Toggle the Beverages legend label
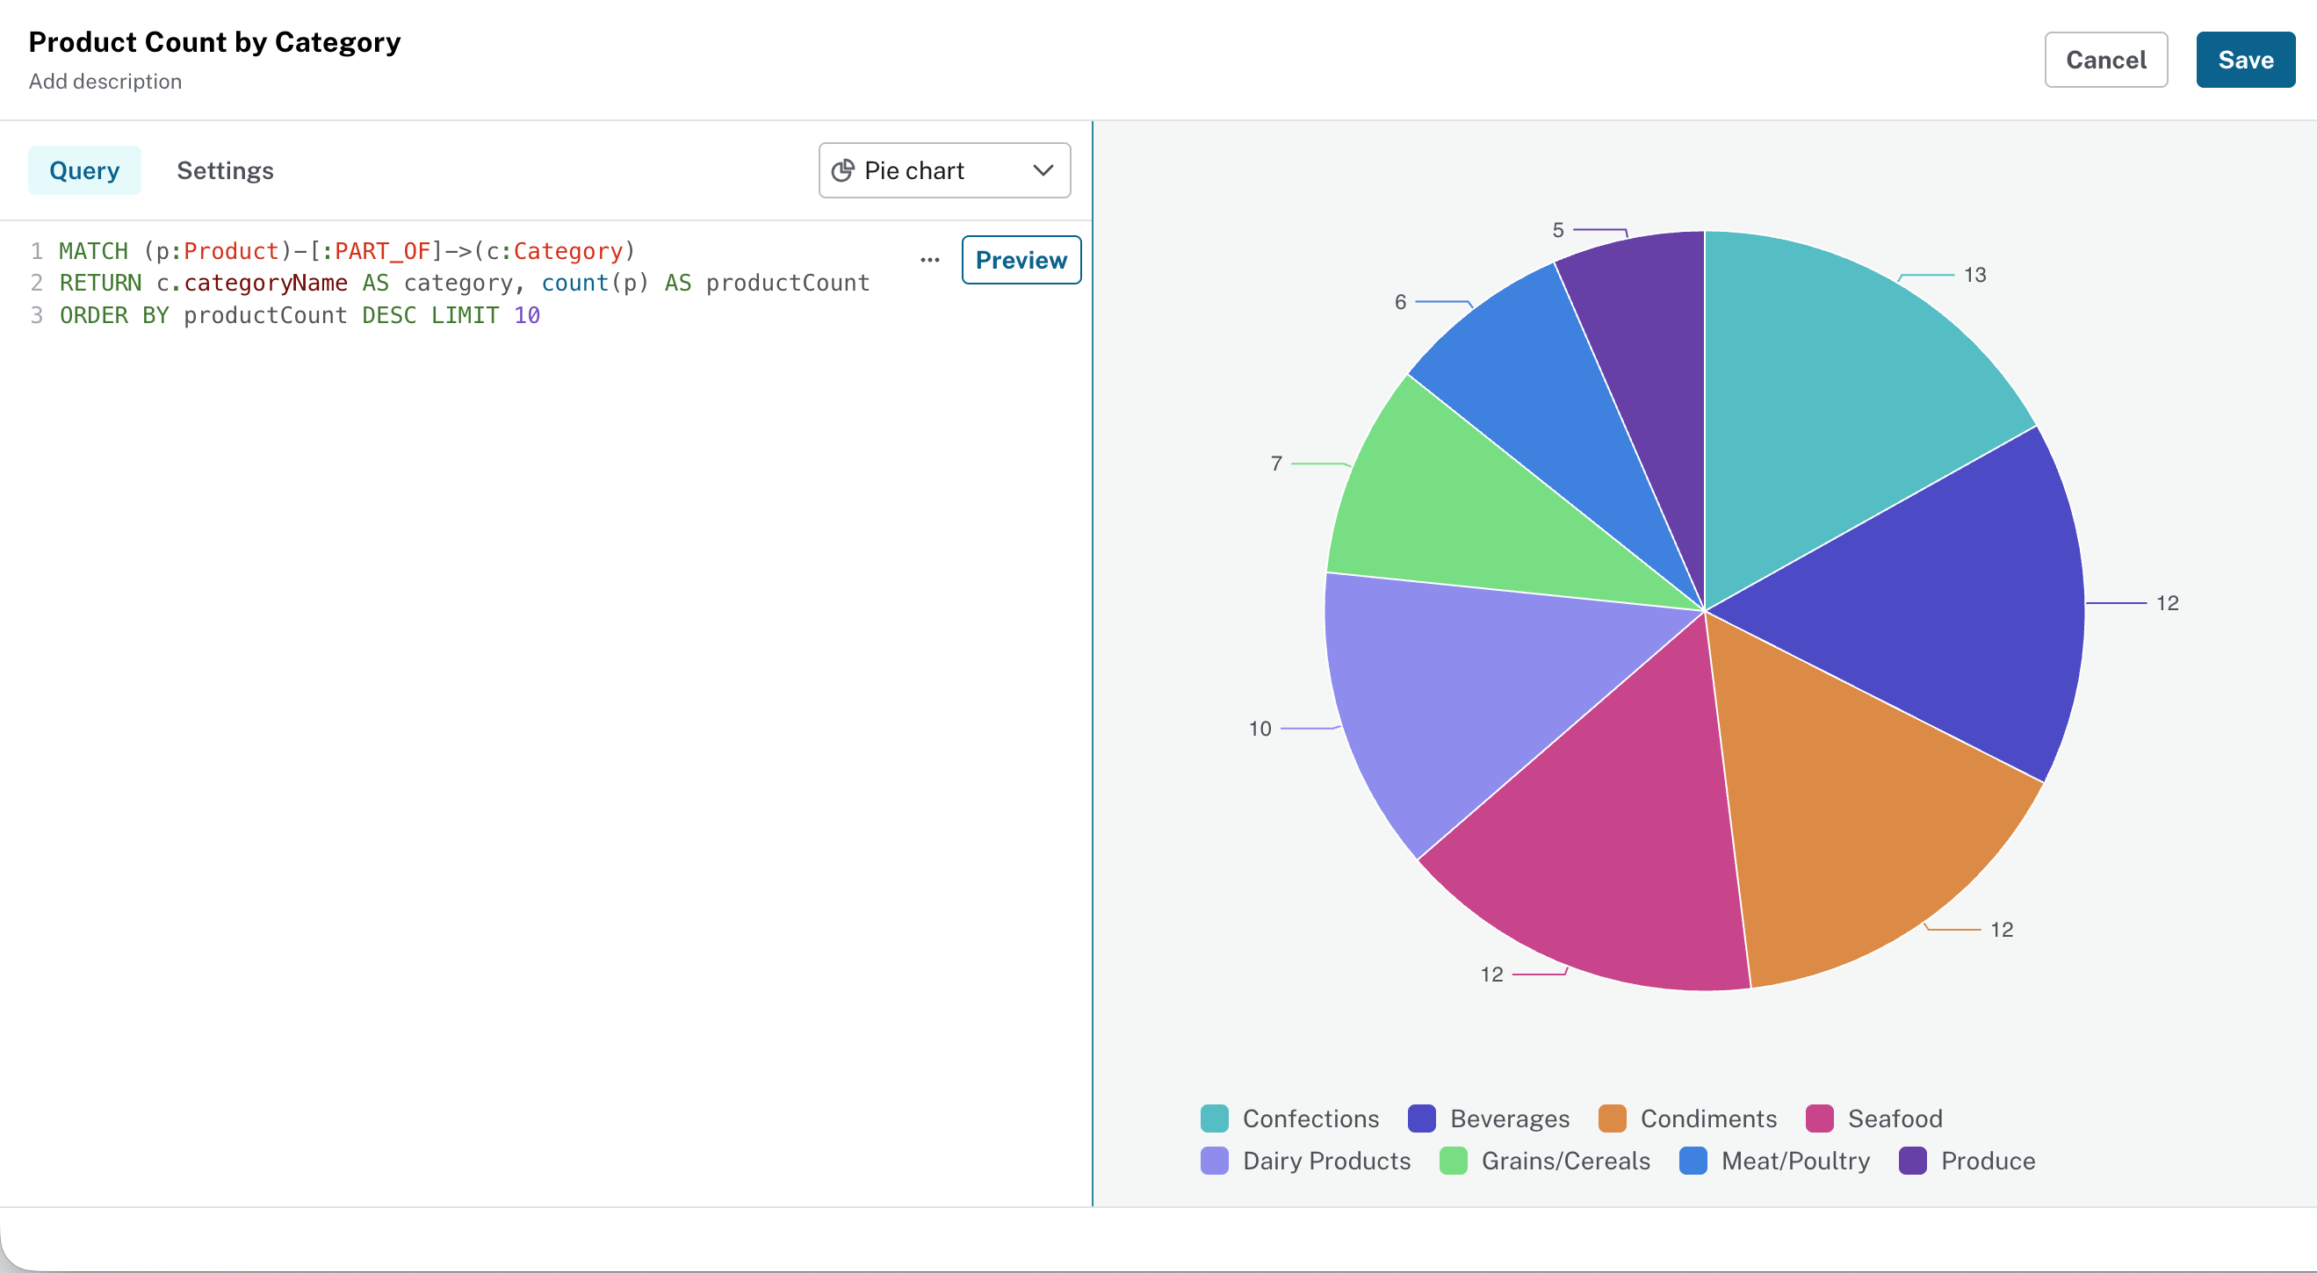 1509,1118
